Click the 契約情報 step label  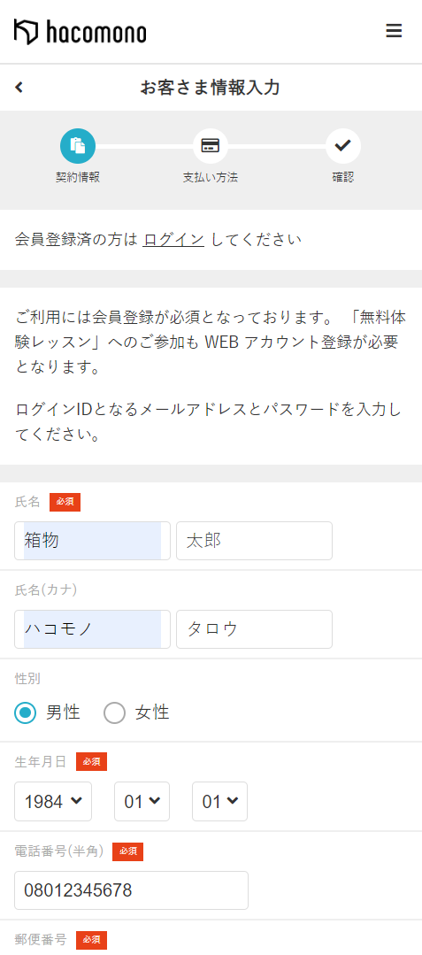78,178
